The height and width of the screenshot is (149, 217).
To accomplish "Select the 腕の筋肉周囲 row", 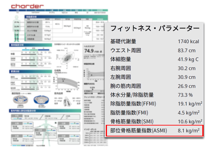I will [x=155, y=86].
